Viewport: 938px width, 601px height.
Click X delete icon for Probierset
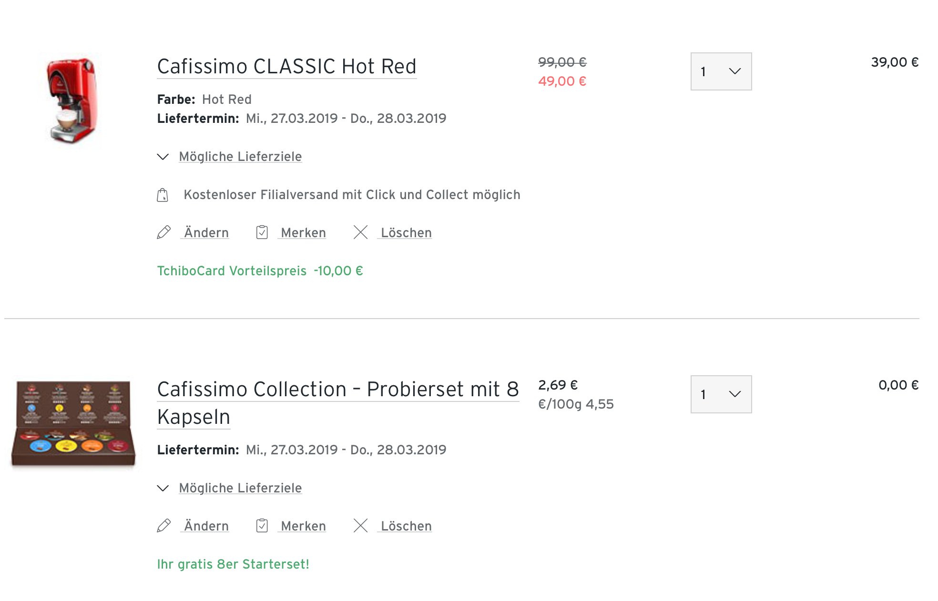point(360,526)
